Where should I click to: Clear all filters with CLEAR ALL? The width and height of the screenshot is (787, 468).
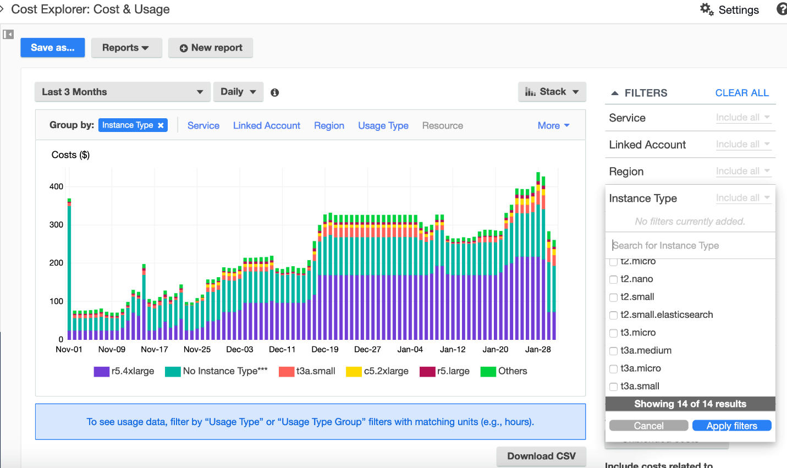[742, 93]
